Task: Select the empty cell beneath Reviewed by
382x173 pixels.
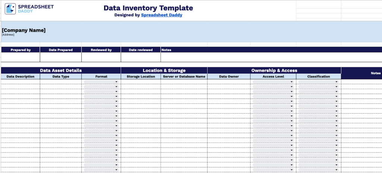Action: [101, 57]
